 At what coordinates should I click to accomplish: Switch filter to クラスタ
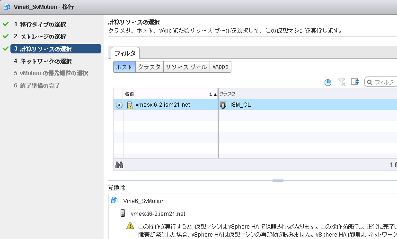(x=149, y=67)
